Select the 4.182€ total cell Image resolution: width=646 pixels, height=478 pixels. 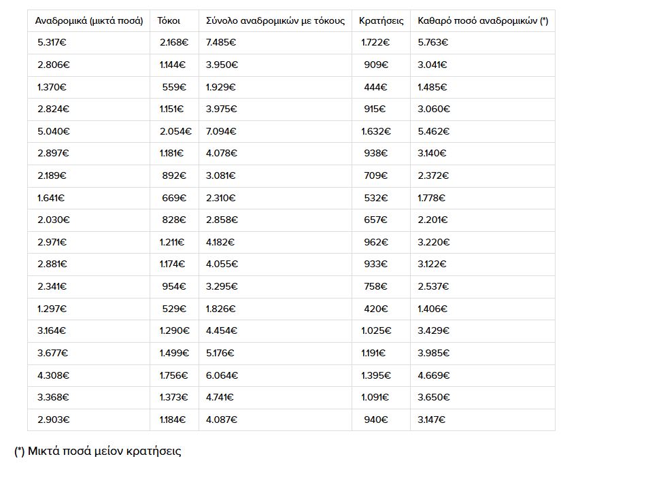point(222,242)
